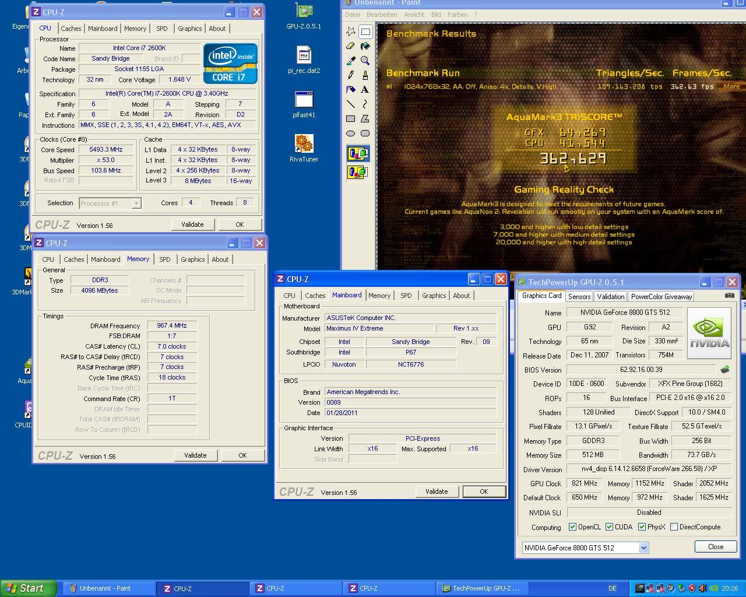Click OK in the top CPU-Z window

click(240, 224)
